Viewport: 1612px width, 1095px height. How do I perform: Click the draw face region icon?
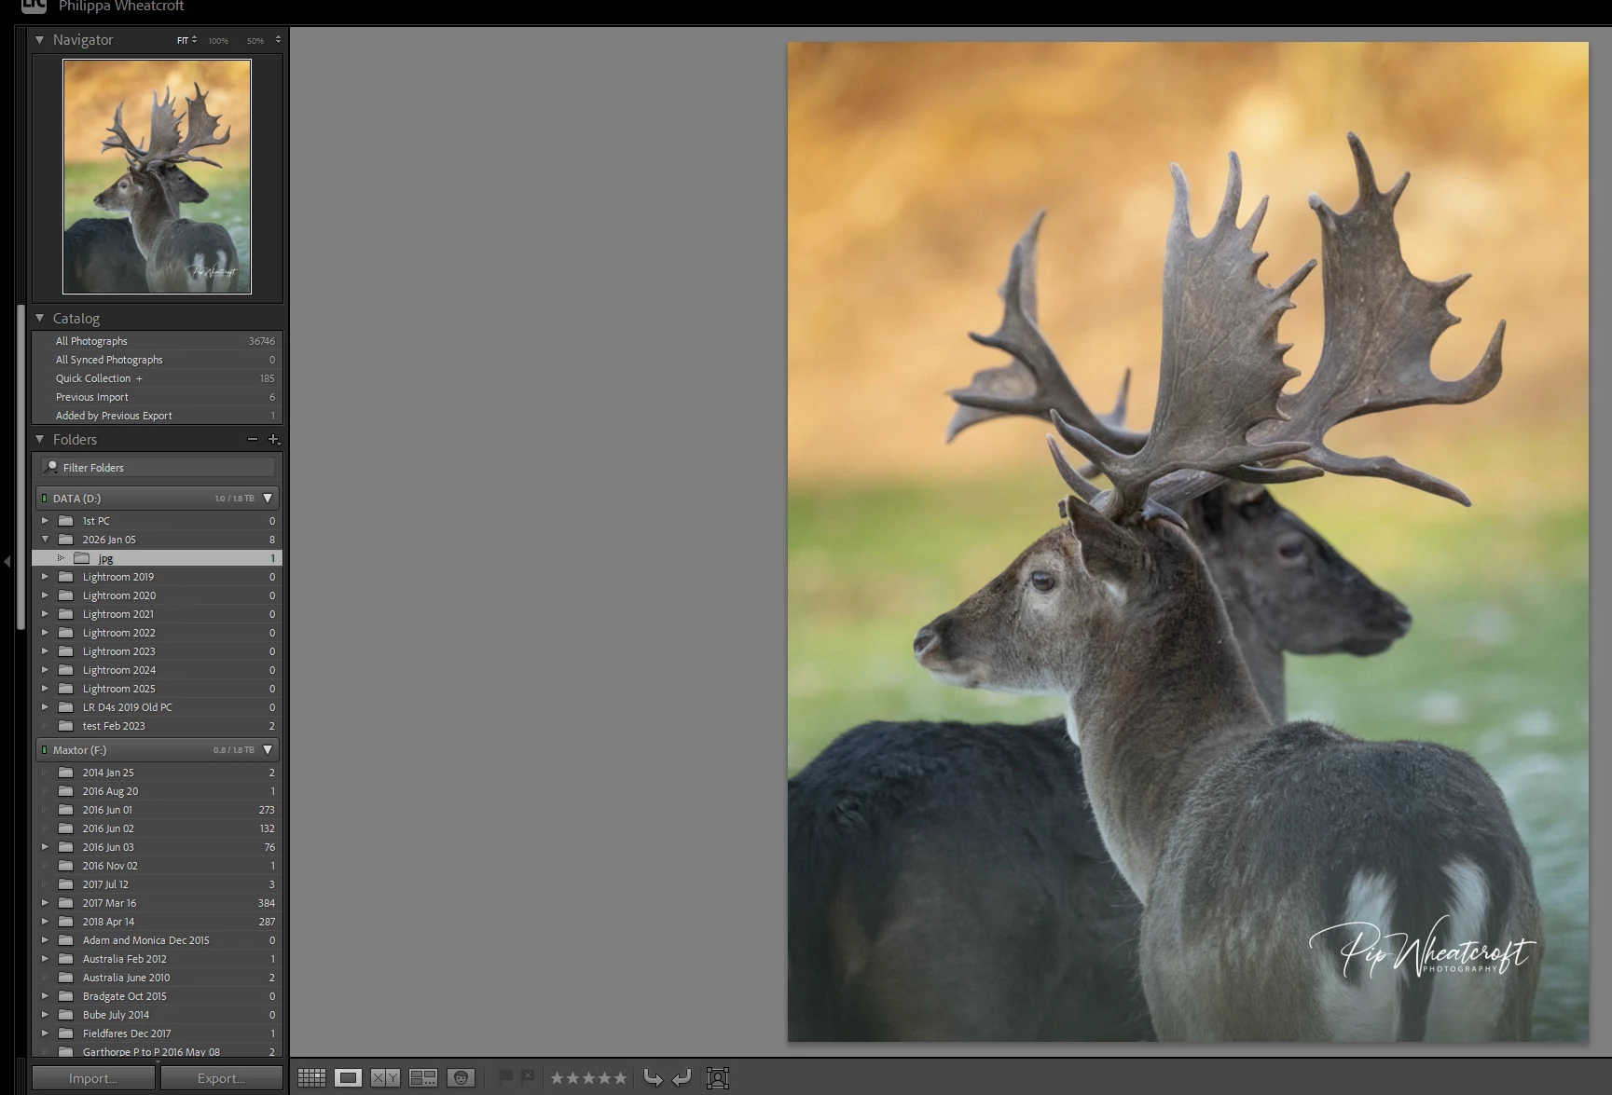click(718, 1078)
